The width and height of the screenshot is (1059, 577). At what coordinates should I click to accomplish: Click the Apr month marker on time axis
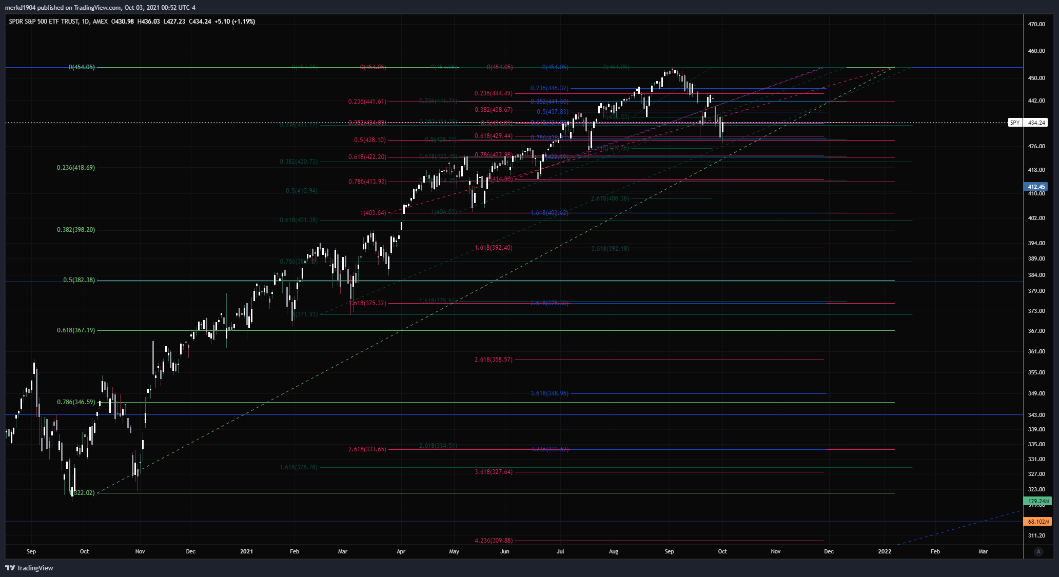401,552
